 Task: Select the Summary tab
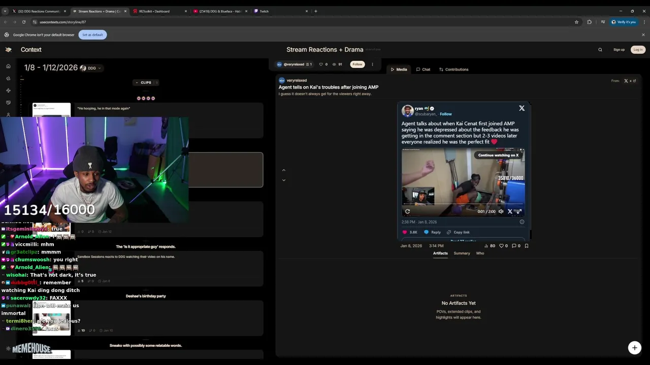[x=462, y=253]
